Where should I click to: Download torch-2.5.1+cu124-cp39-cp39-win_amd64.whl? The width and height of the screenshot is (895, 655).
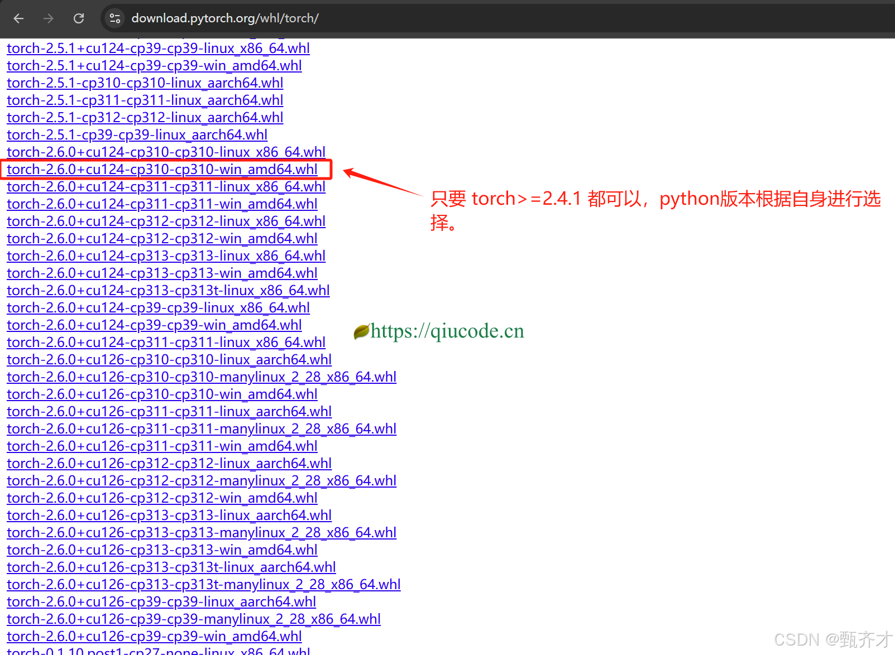click(154, 66)
